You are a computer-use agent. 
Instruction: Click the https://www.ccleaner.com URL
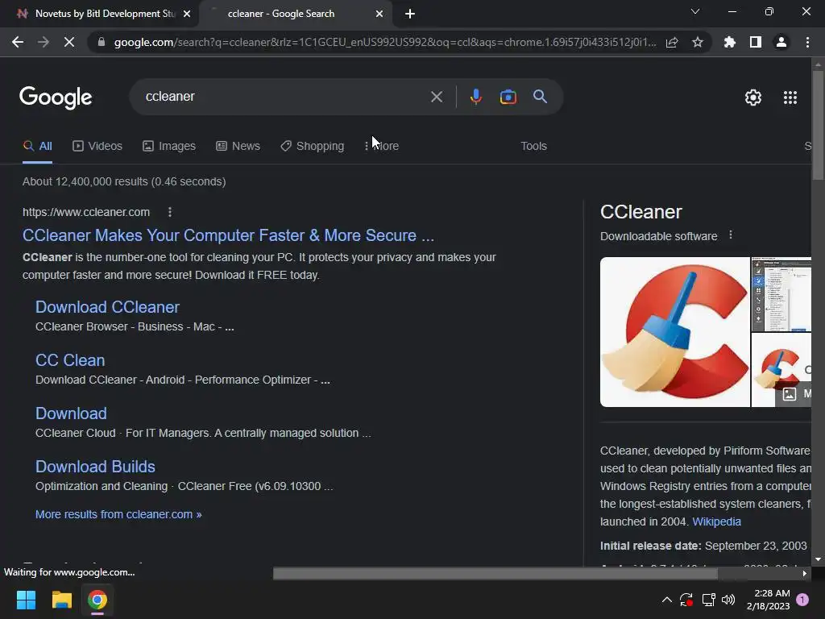[85, 212]
